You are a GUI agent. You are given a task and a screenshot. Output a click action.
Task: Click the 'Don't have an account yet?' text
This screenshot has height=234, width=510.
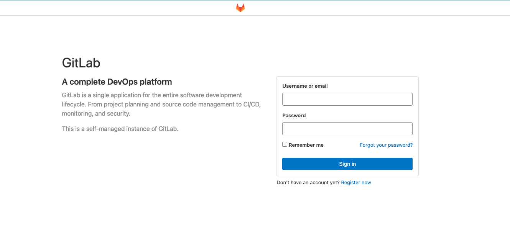[308, 183]
